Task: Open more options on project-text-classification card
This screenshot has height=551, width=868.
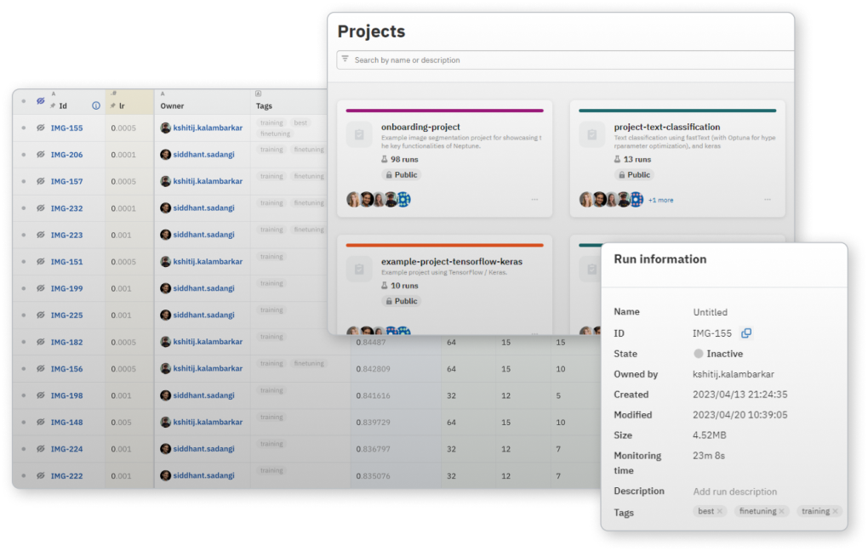Action: (768, 200)
